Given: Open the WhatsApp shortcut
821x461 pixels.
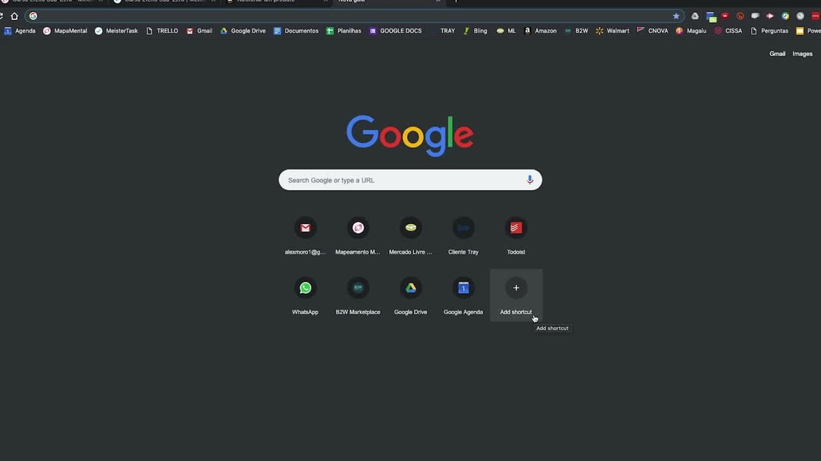Looking at the screenshot, I should click(x=305, y=295).
